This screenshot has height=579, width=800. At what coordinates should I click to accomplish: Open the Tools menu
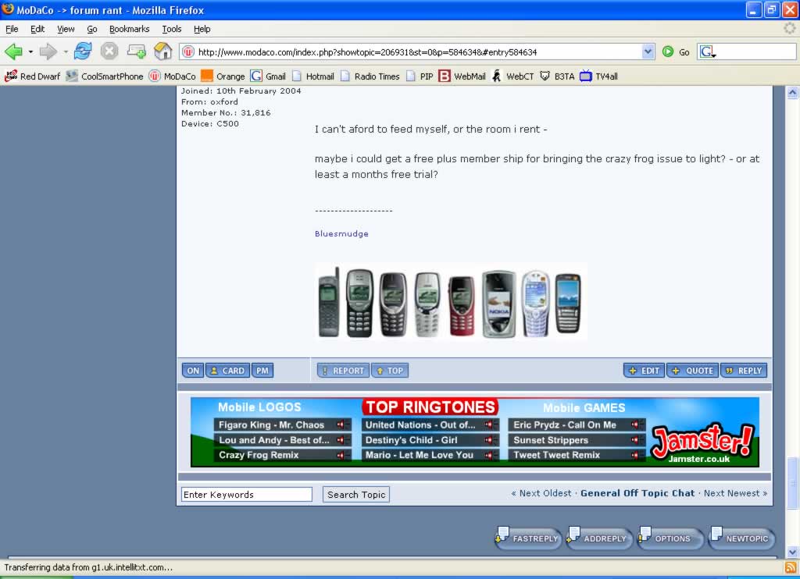pos(172,29)
